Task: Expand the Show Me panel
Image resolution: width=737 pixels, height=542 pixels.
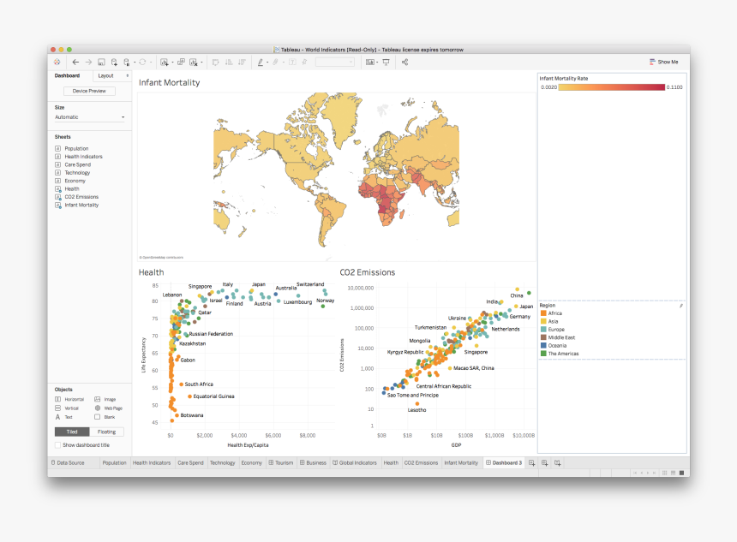Action: pos(664,63)
